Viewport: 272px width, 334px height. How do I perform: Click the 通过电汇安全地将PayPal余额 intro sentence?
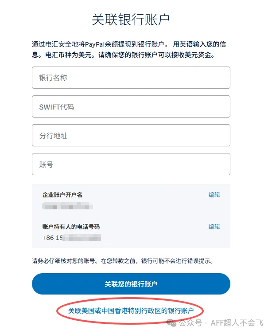[x=97, y=44]
